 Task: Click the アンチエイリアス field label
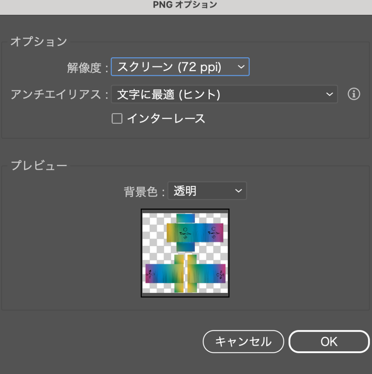(55, 95)
